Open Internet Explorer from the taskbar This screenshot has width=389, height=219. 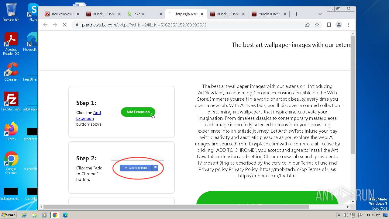(x=24, y=215)
